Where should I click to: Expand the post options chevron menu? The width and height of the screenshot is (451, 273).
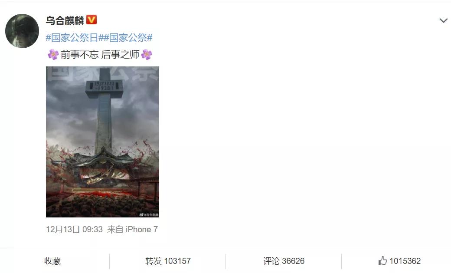click(x=443, y=20)
